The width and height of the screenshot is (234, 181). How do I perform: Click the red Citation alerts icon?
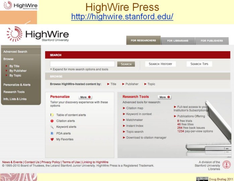click(52, 121)
